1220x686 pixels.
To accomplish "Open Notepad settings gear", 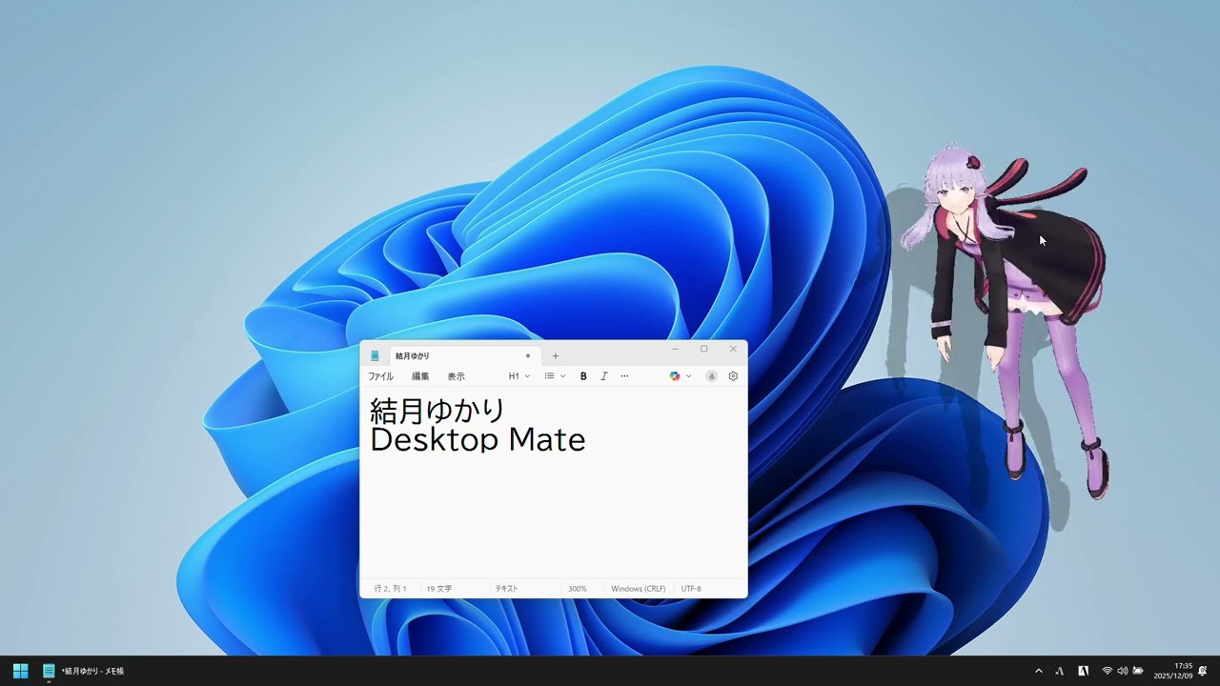I will coord(733,376).
